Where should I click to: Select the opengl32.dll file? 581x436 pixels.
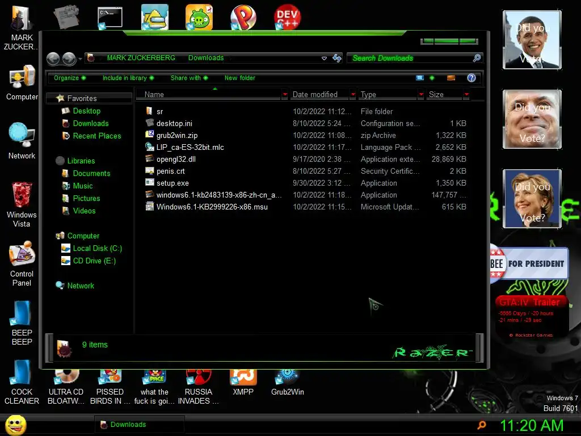coord(176,159)
